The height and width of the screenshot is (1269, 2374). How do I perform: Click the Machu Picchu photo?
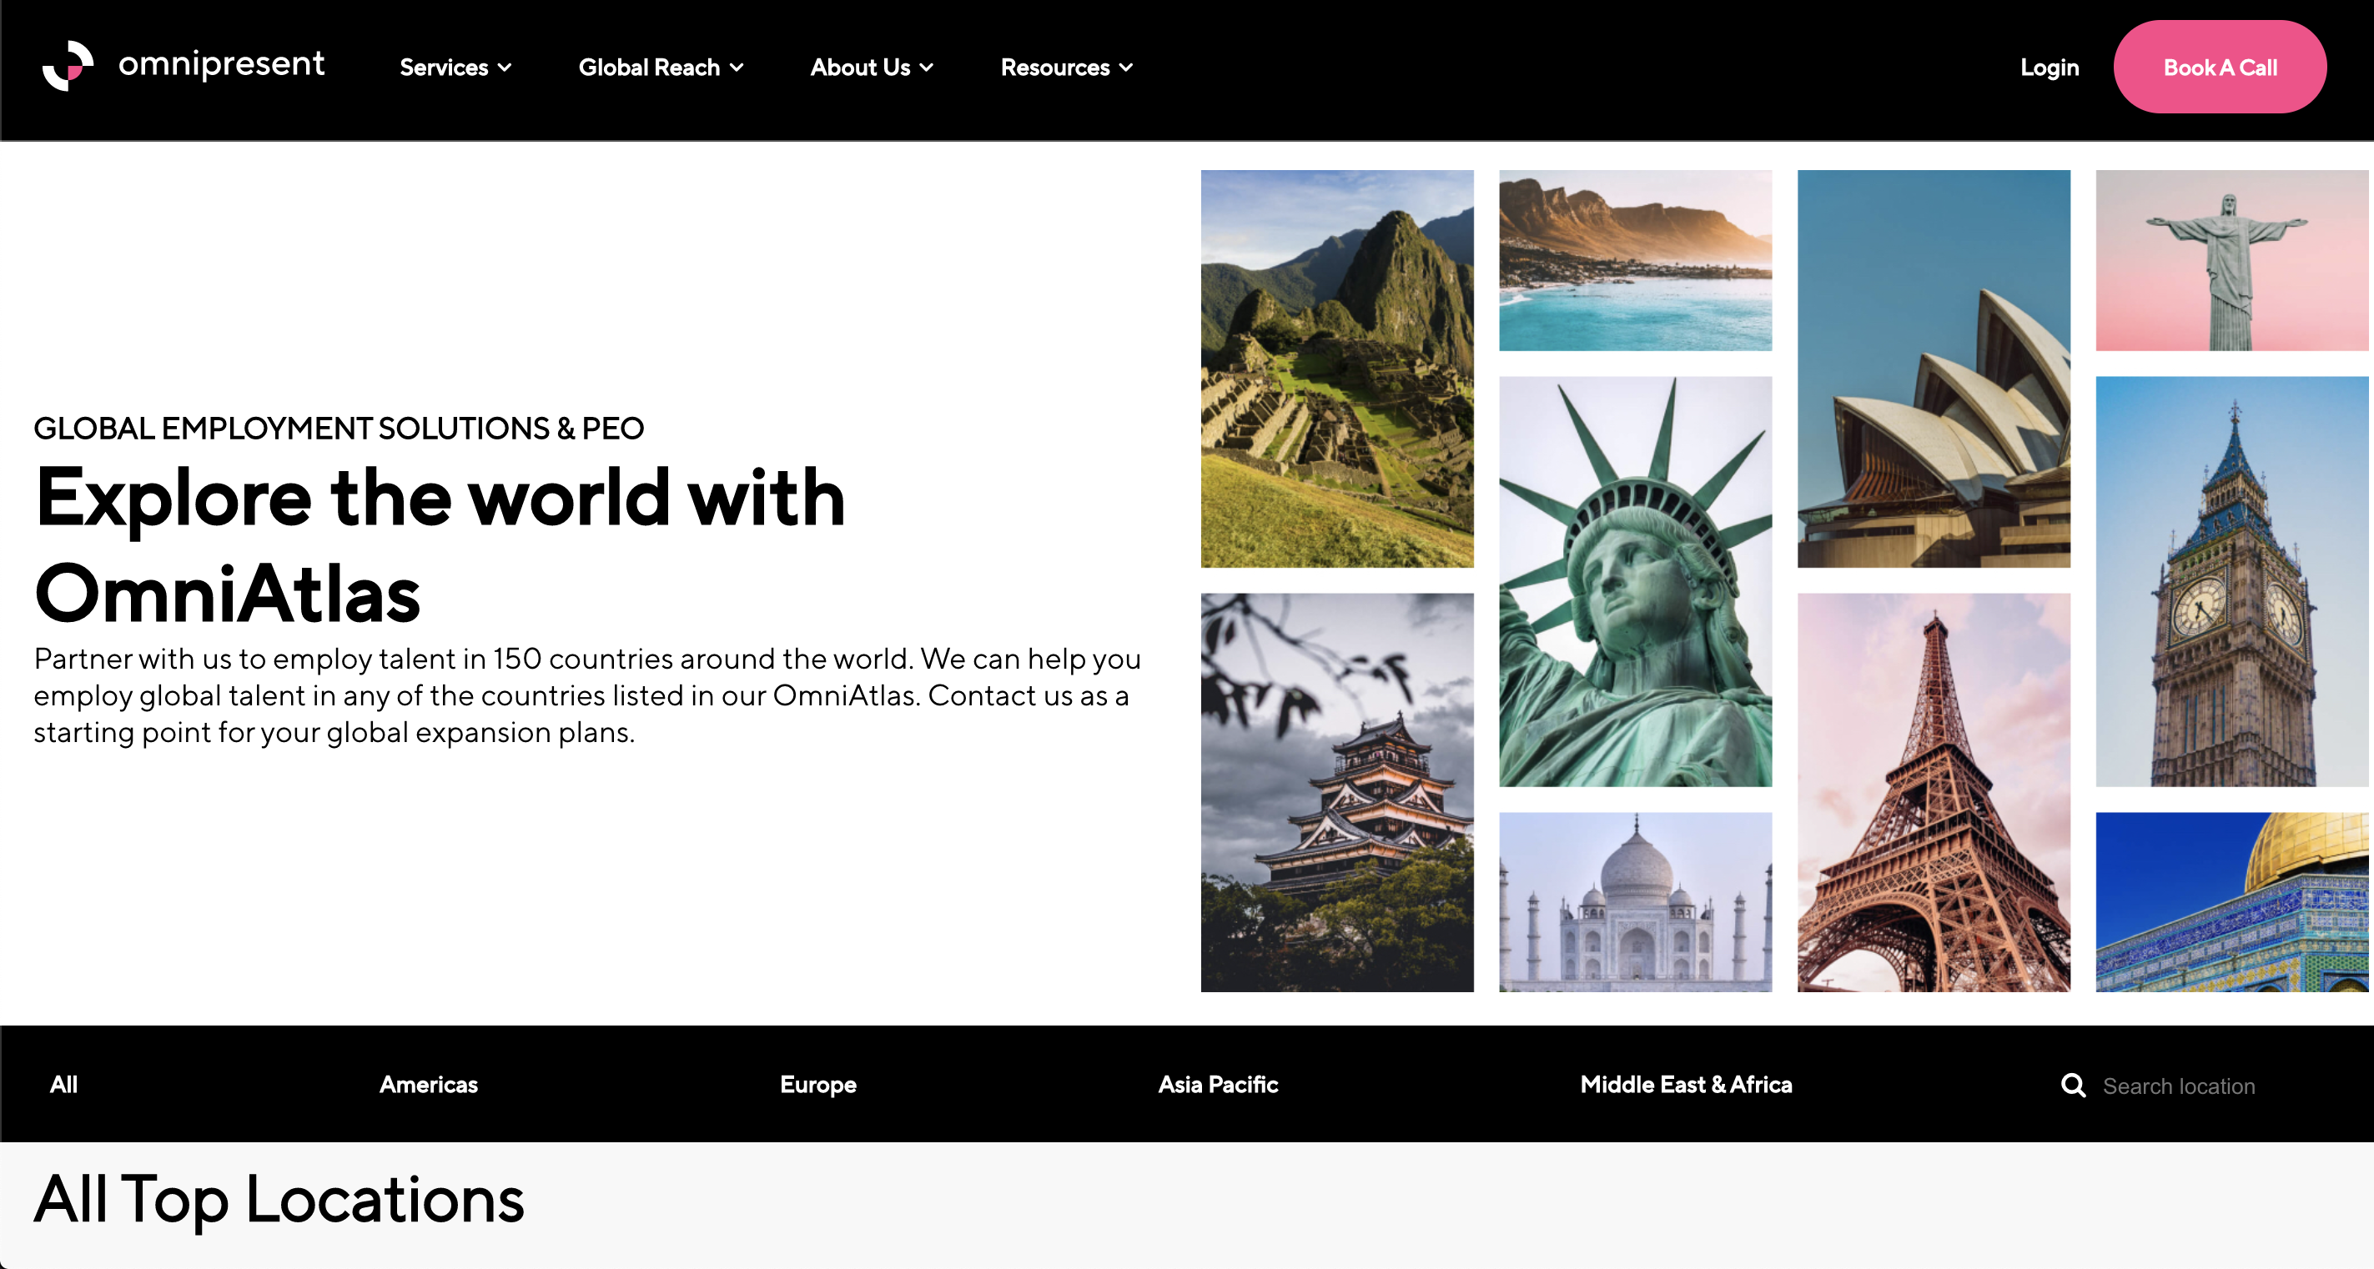[1337, 369]
